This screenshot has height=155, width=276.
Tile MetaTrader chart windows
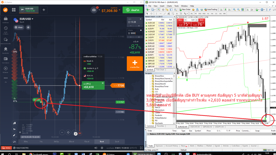coord(243,10)
